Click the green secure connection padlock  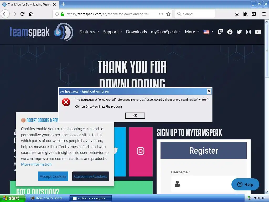pyautogui.click(x=62, y=14)
